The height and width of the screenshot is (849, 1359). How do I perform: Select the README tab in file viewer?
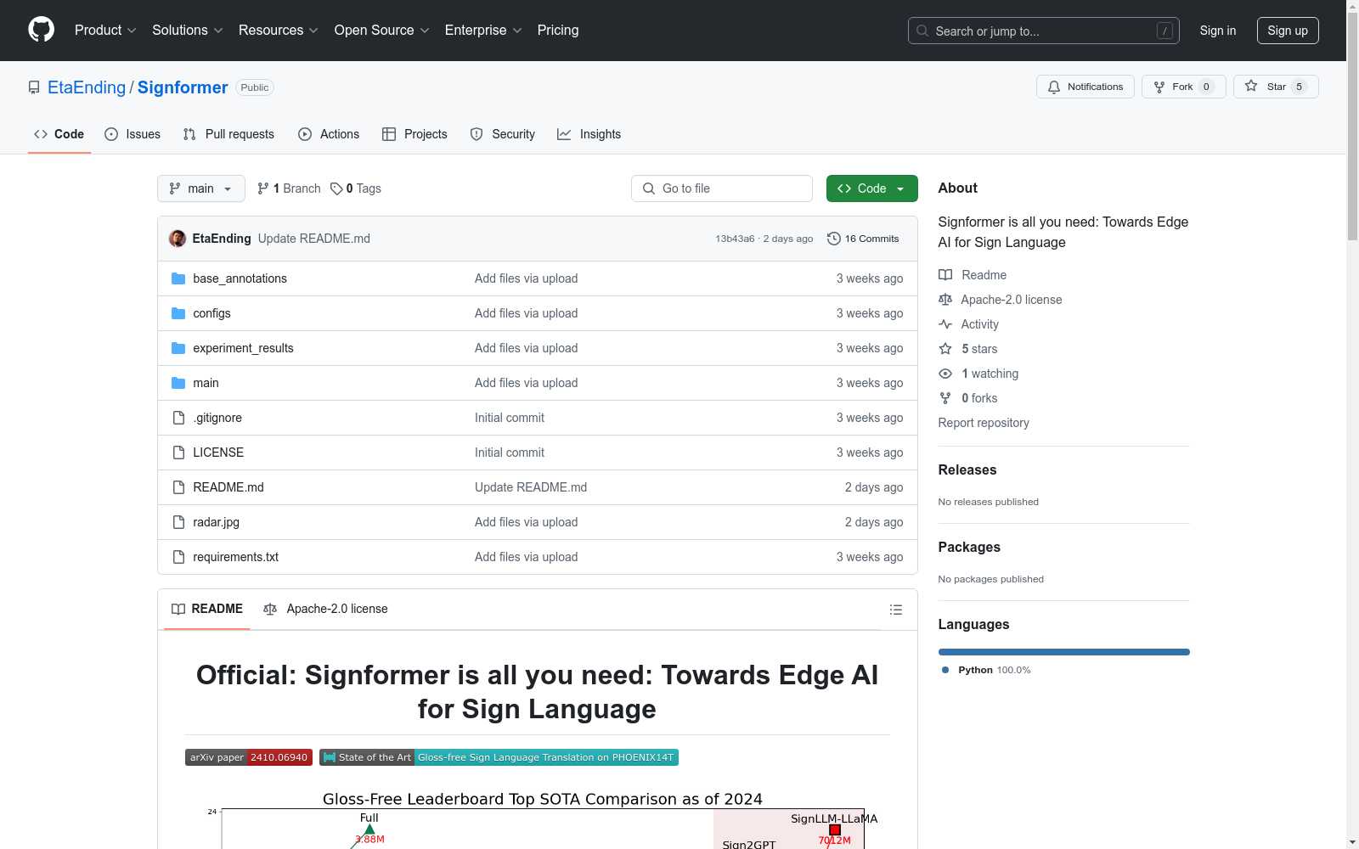207,609
